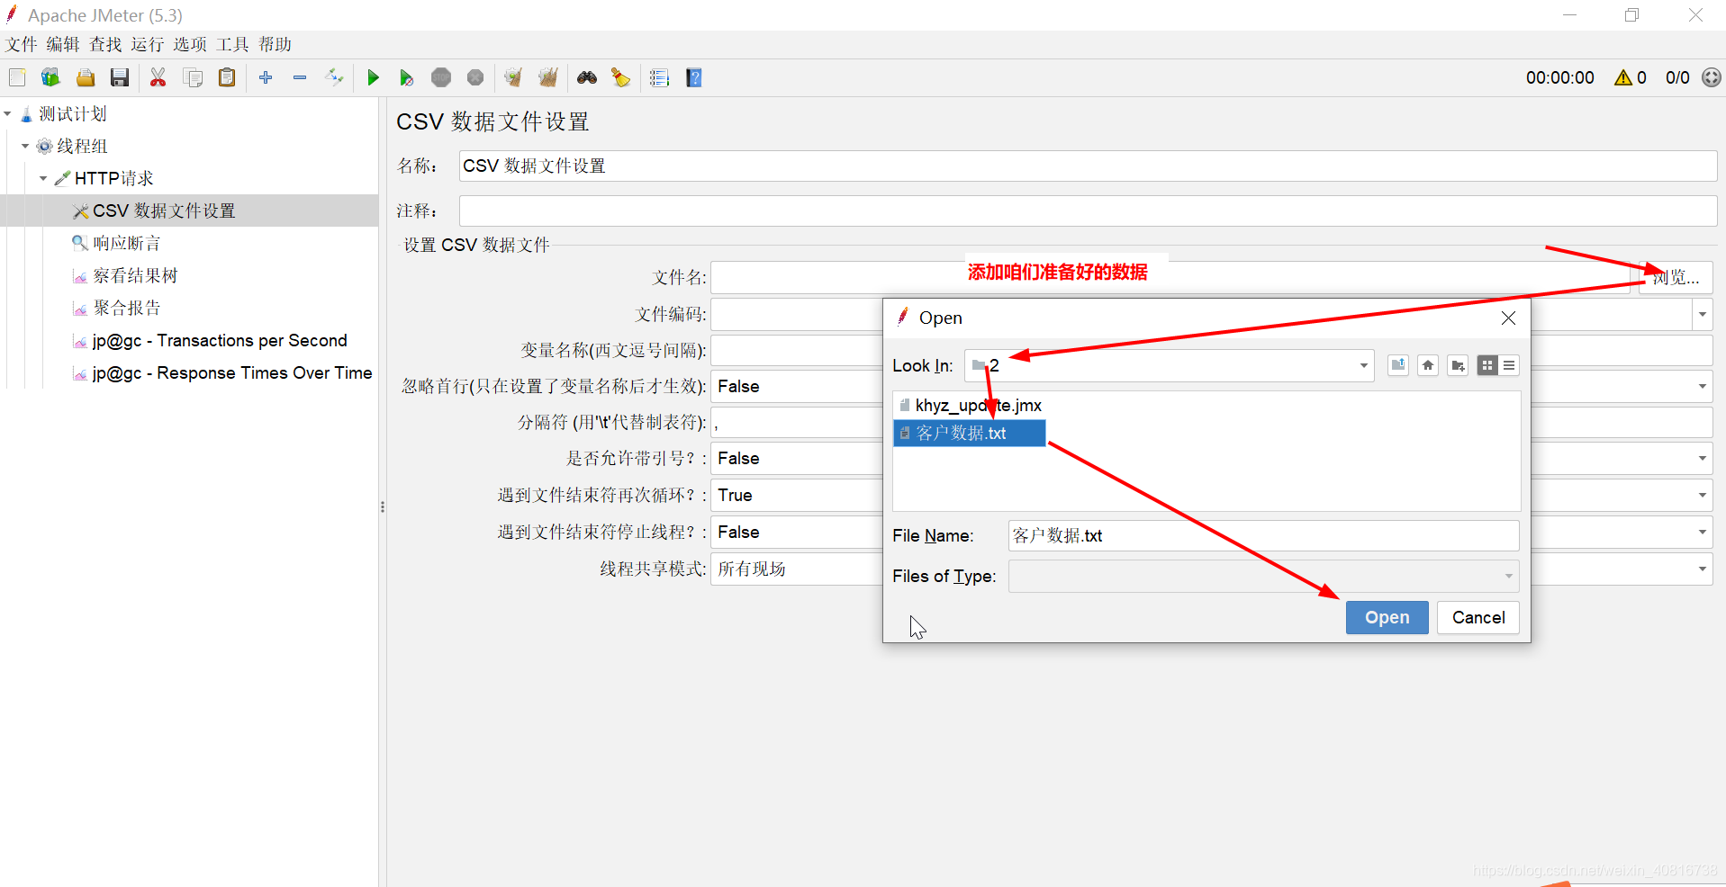The width and height of the screenshot is (1726, 887).
Task: Click the Home icon in Open dialog
Action: click(x=1428, y=365)
